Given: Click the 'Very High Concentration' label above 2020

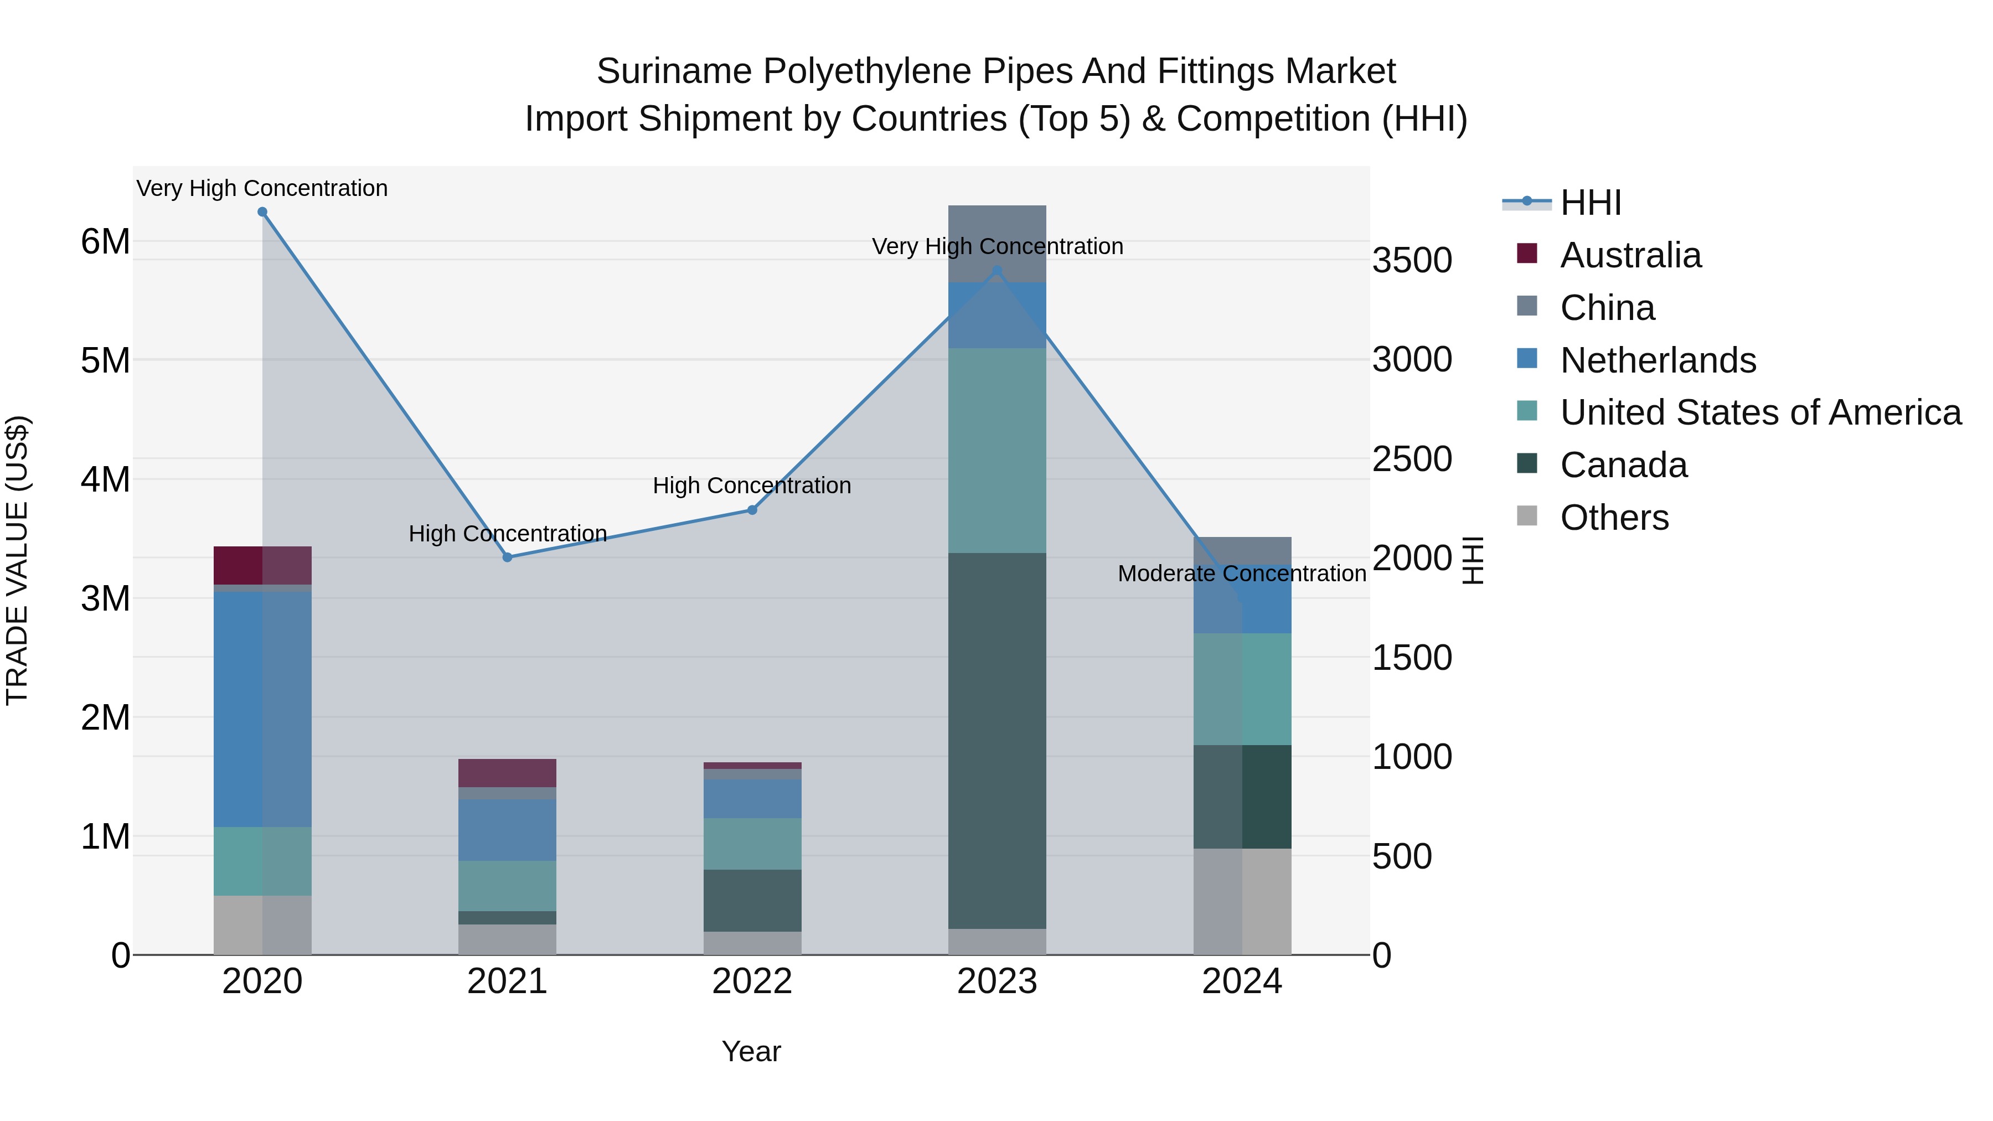Looking at the screenshot, I should click(x=262, y=188).
